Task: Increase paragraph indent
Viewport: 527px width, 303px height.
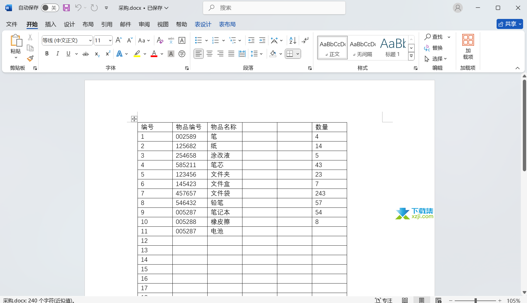Action: click(262, 40)
